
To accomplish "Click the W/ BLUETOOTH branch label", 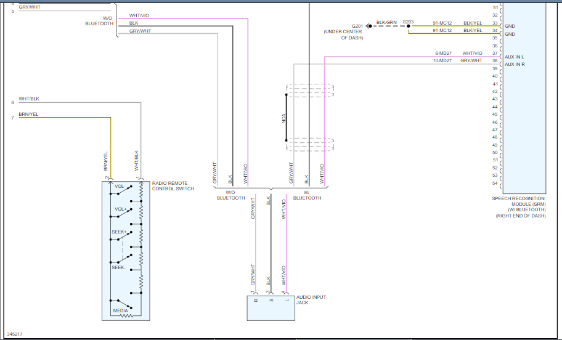I will tap(307, 195).
